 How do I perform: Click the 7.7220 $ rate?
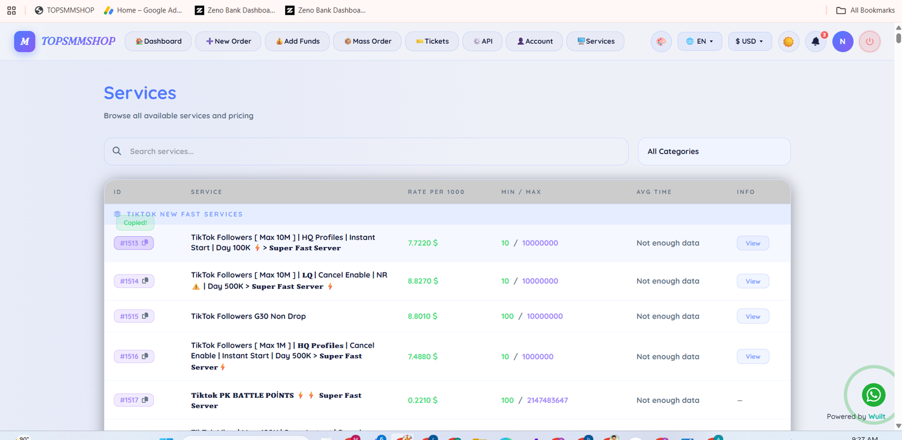423,243
